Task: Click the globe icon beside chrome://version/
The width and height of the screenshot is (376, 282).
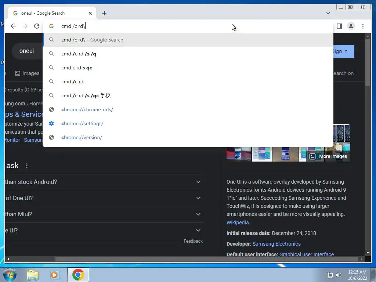Action: tap(51, 137)
